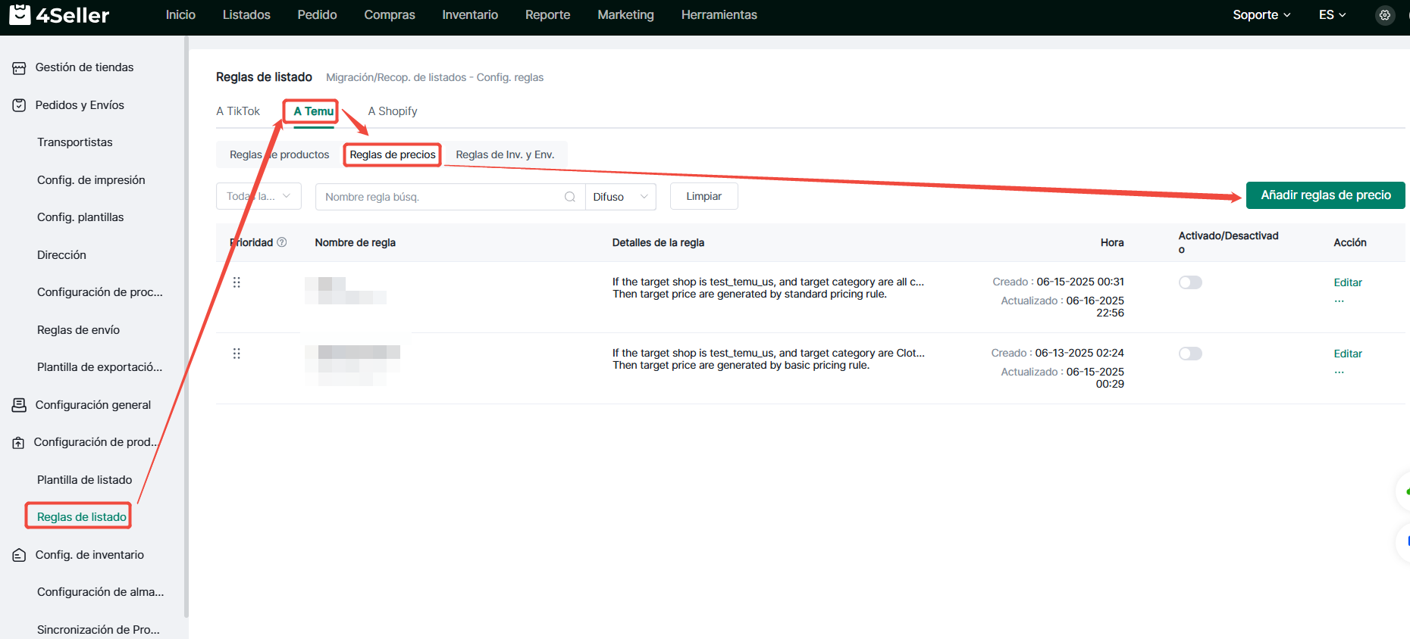Click the Configuración general label
Screen dimensions: 1410x639
(x=93, y=405)
